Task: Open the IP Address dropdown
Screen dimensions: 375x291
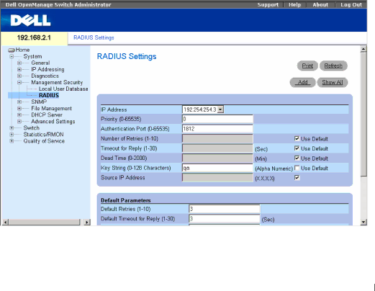Action: (x=220, y=109)
